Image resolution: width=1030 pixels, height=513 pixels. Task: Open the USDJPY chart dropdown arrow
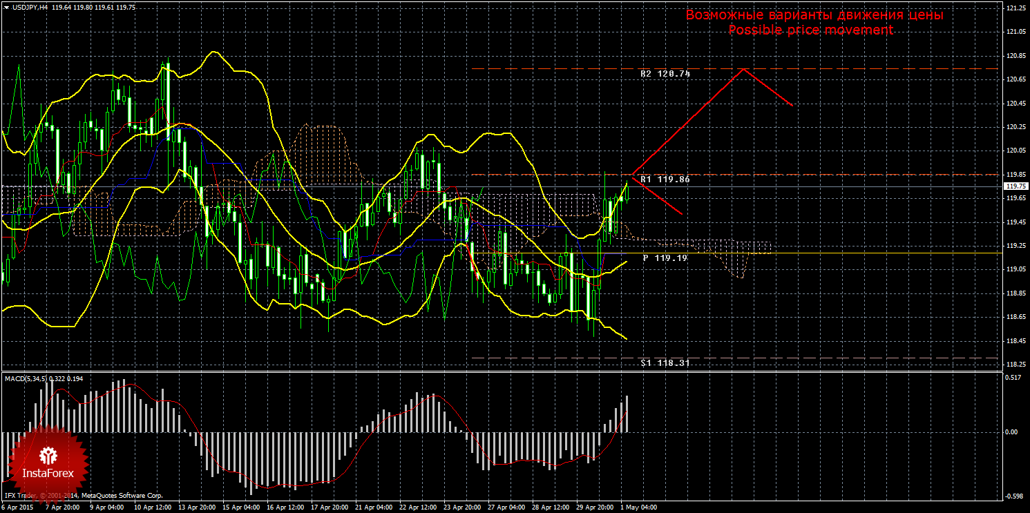[7, 7]
